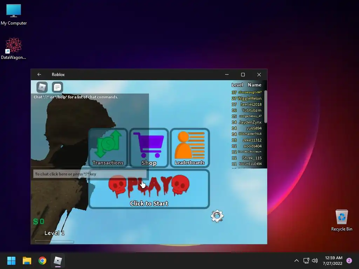The image size is (359, 269).
Task: Click the level progress bar
Action: click(54, 242)
